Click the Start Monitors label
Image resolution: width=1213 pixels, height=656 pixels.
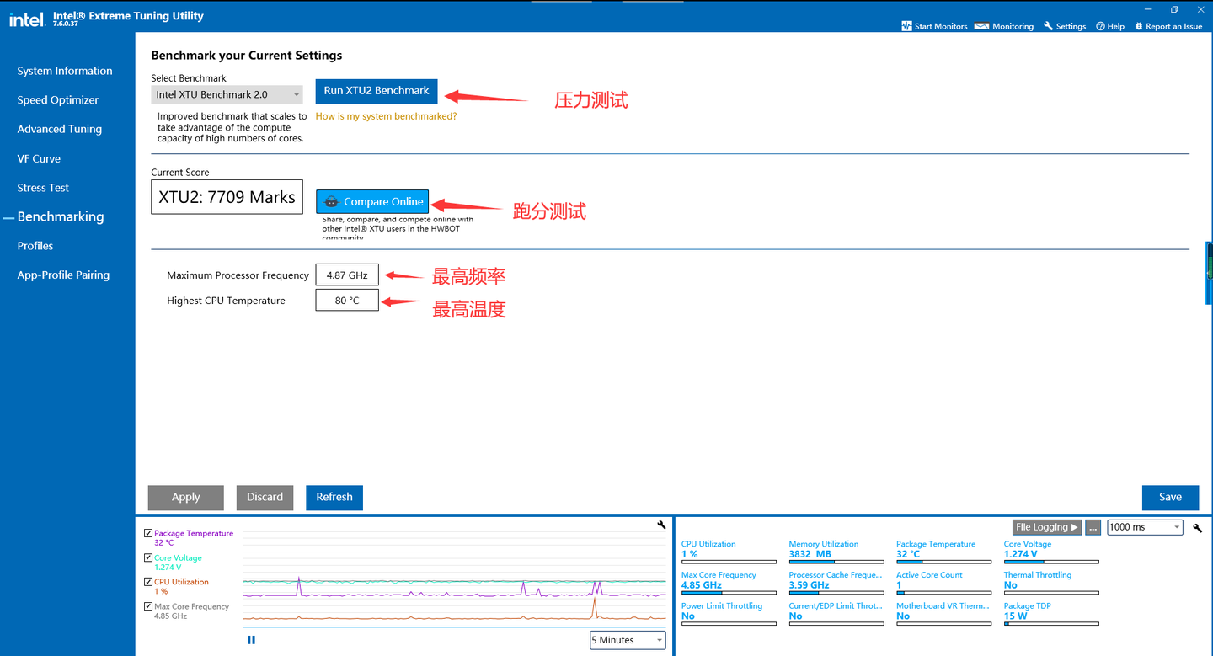point(941,26)
